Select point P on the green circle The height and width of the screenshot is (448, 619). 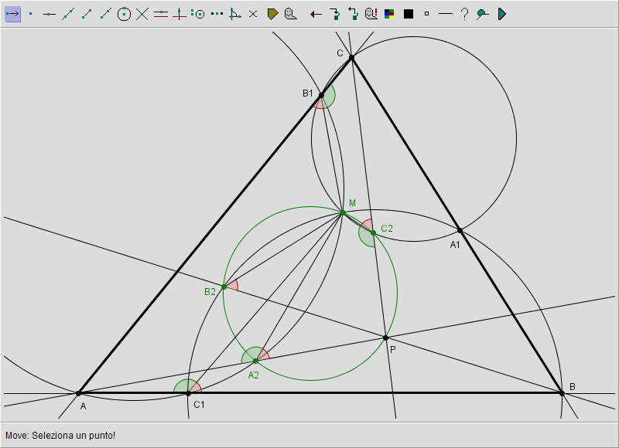pyautogui.click(x=385, y=338)
